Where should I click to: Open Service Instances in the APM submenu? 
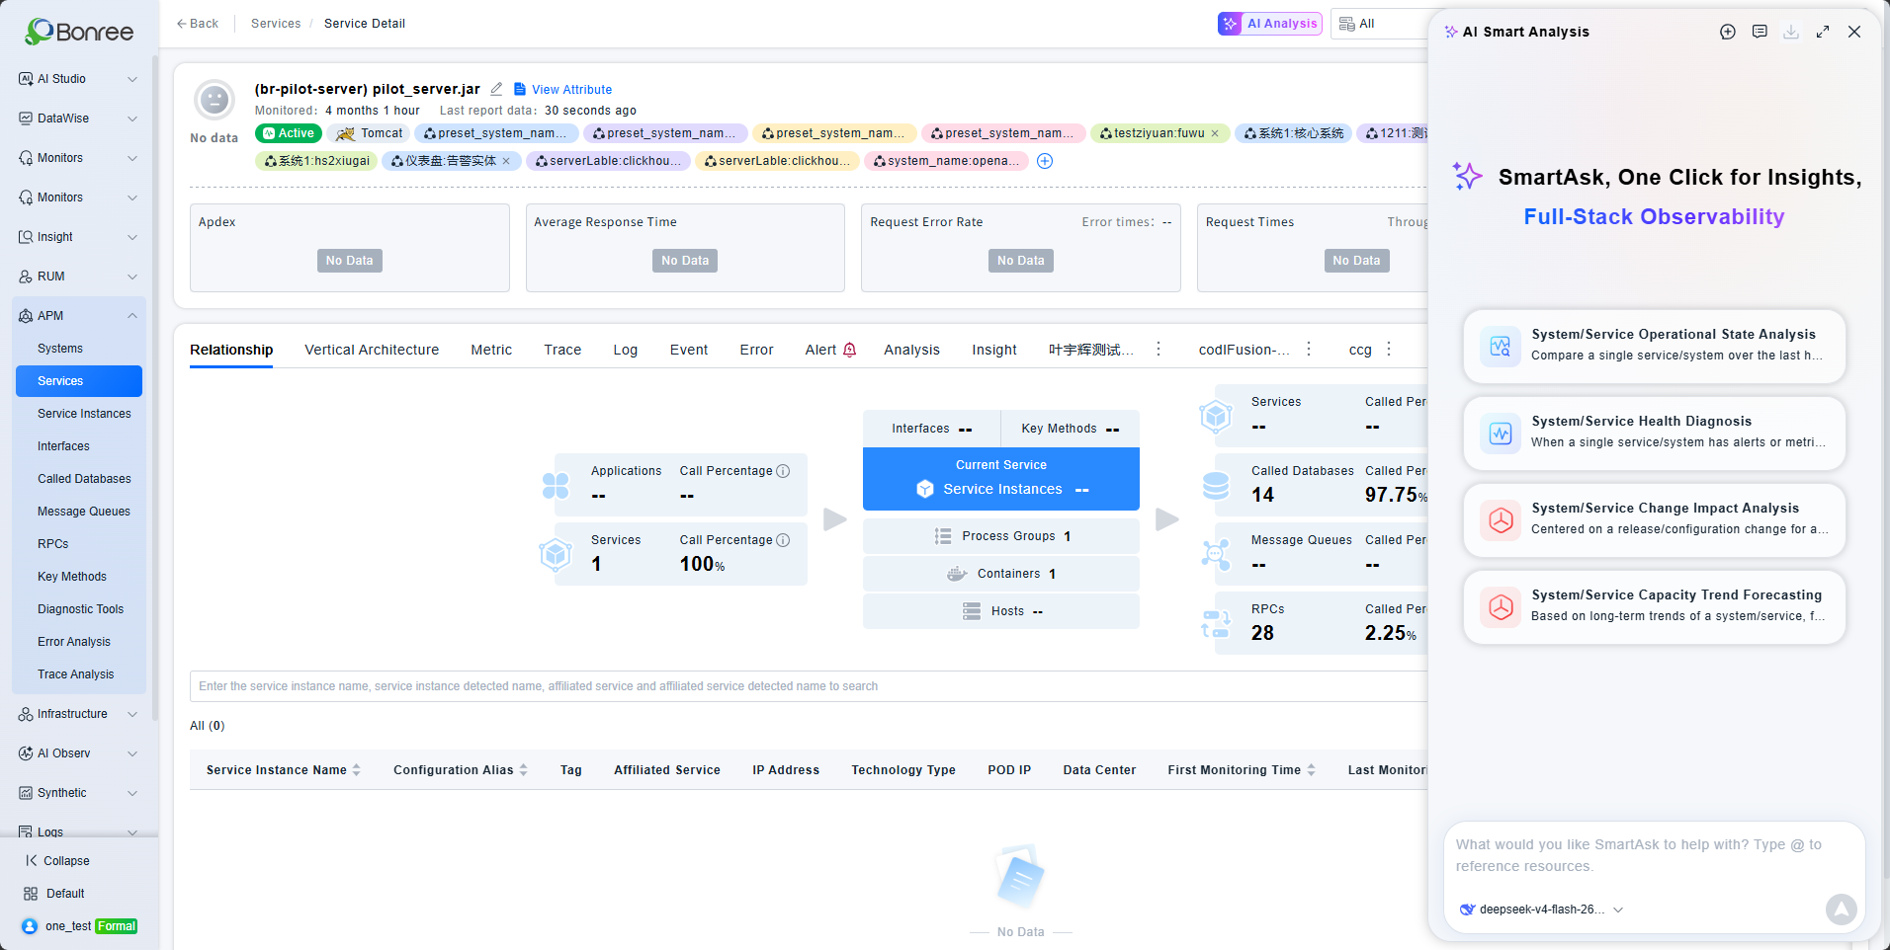[84, 414]
